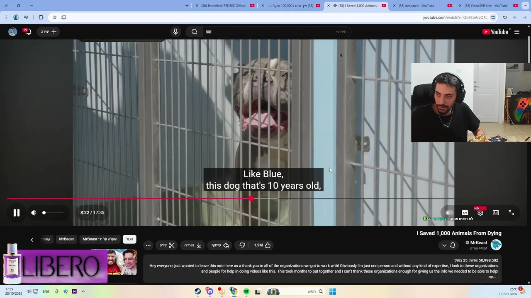Open the media control playlist icon

pos(26,17)
